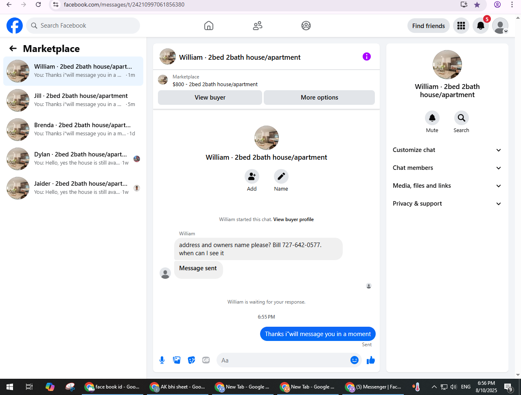
Task: Navigate back in the browser
Action: point(9,4)
